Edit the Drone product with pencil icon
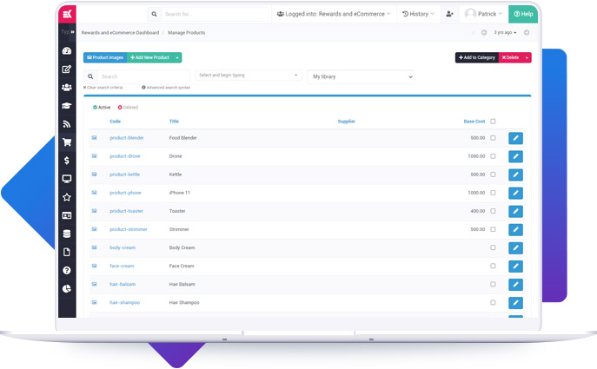Viewport: 597px width, 369px height. tap(515, 156)
